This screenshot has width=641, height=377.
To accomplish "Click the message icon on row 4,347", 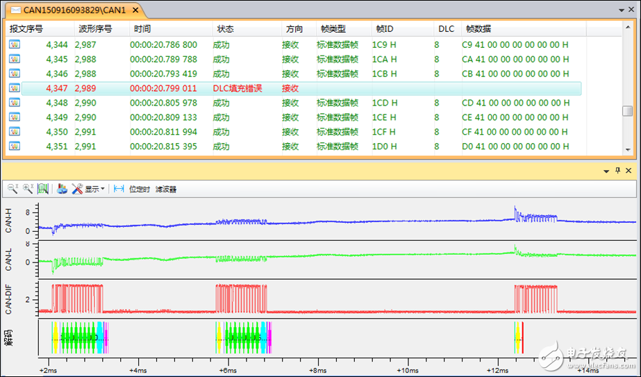I will [x=14, y=88].
